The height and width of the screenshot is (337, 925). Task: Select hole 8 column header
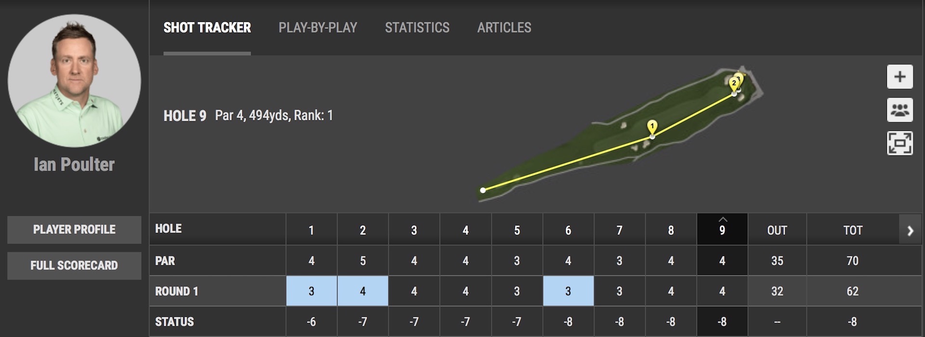(671, 230)
